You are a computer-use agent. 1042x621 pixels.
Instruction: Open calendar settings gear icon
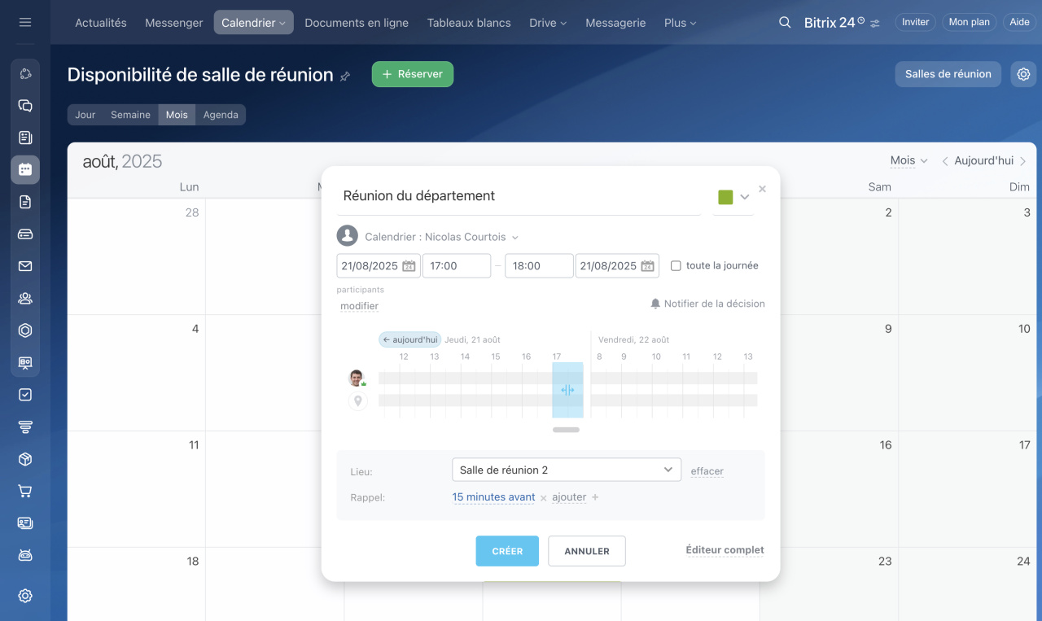click(x=1023, y=74)
